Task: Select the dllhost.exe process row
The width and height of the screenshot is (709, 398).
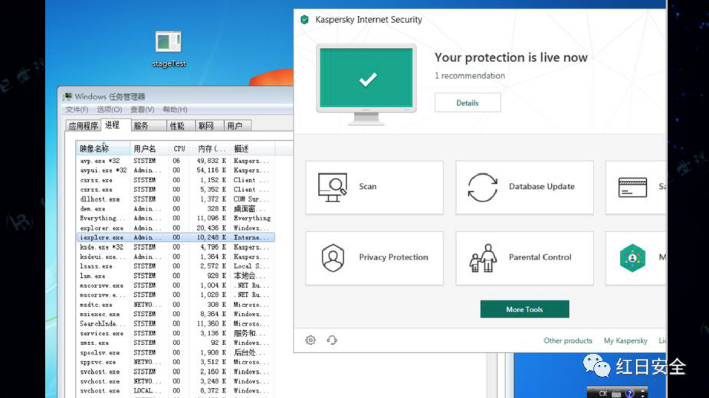Action: pos(176,199)
